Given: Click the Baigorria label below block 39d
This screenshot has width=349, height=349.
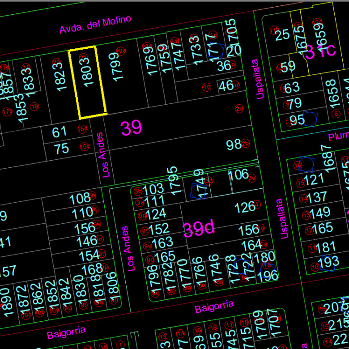Looking at the screenshot, I should (214, 306).
